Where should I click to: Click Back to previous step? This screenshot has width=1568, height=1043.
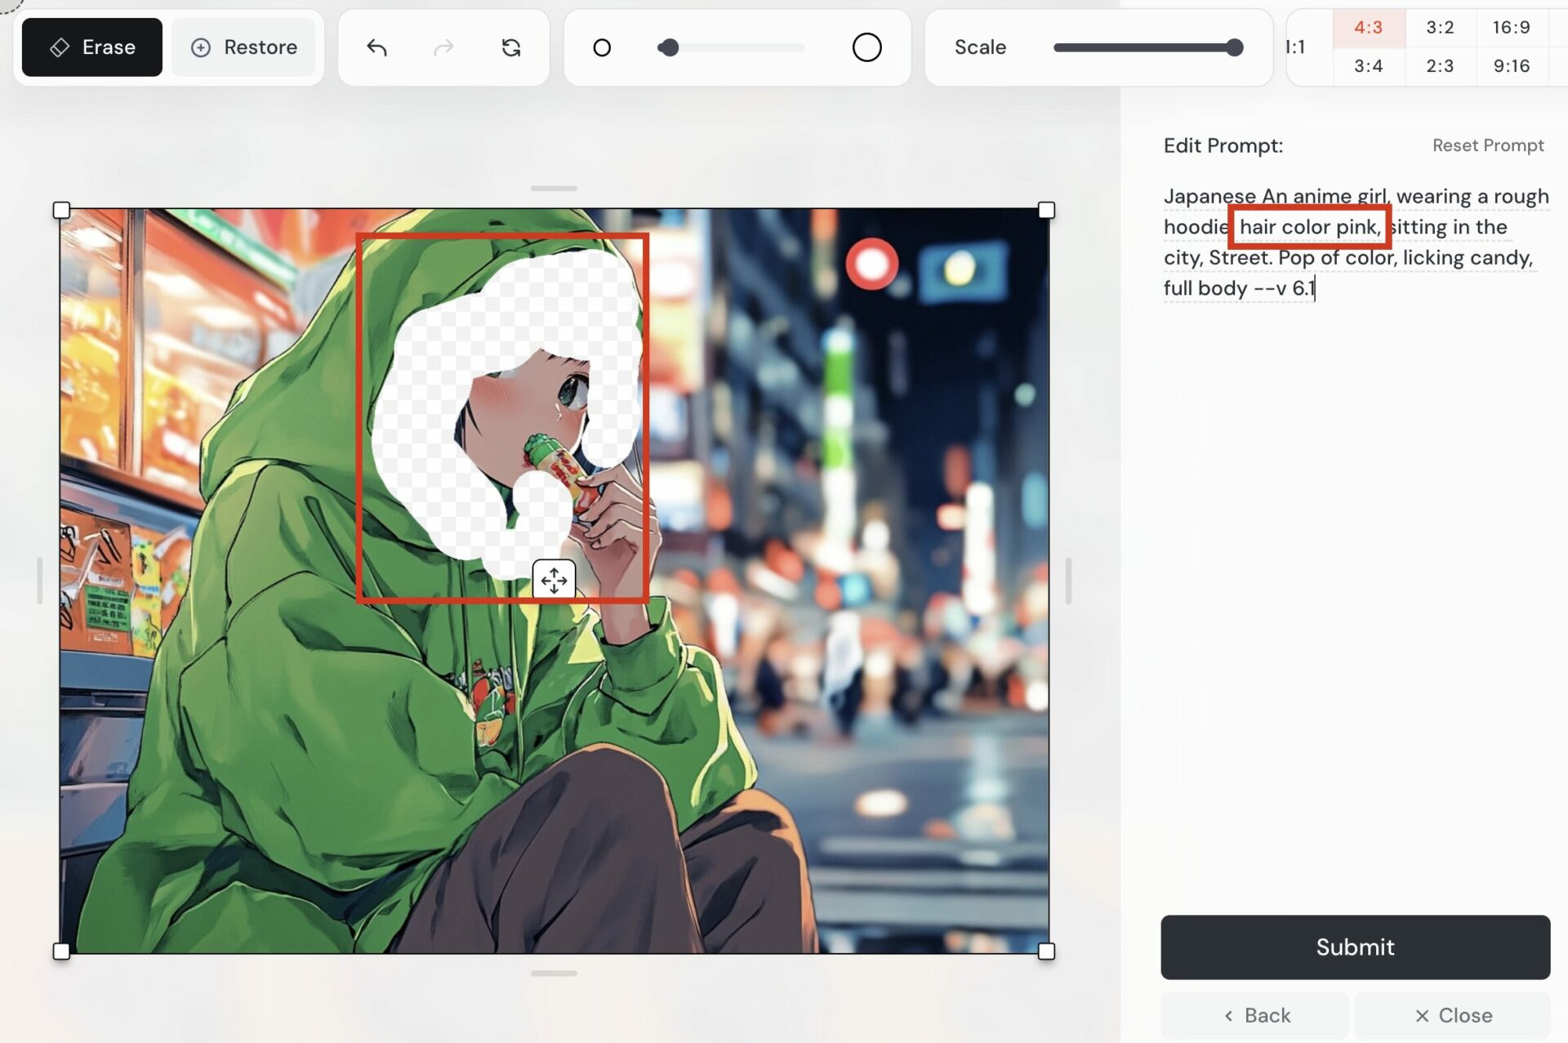pyautogui.click(x=1255, y=1014)
